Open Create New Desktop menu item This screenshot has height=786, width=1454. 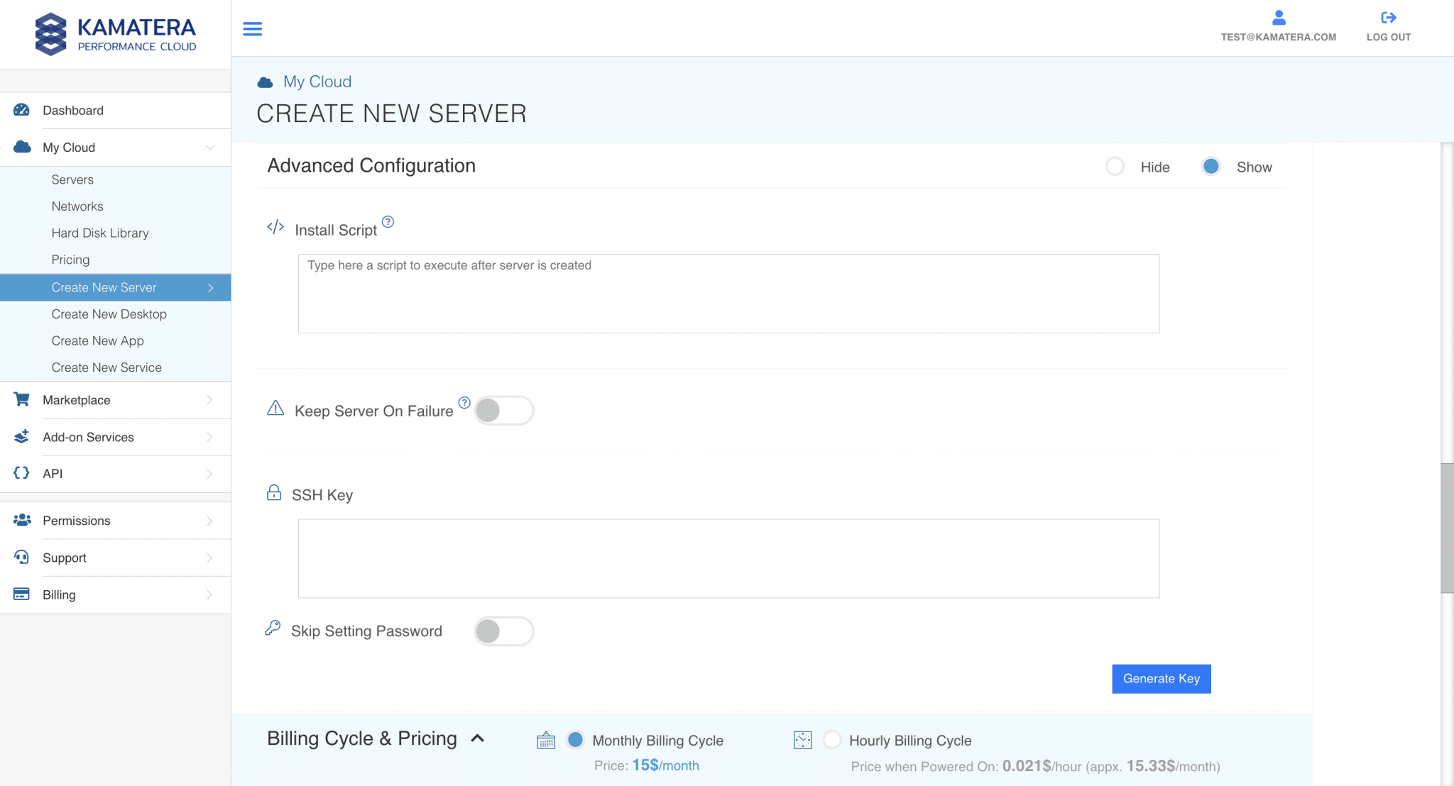click(x=109, y=314)
